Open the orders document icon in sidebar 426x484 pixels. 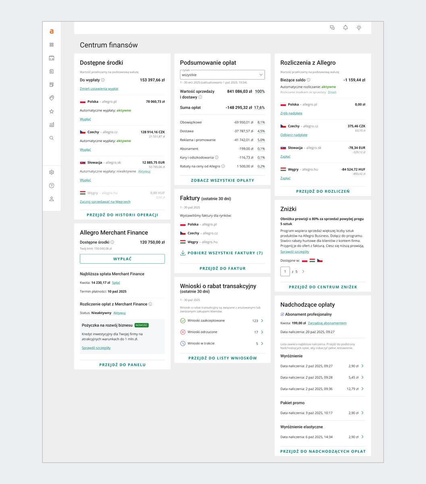click(x=52, y=71)
